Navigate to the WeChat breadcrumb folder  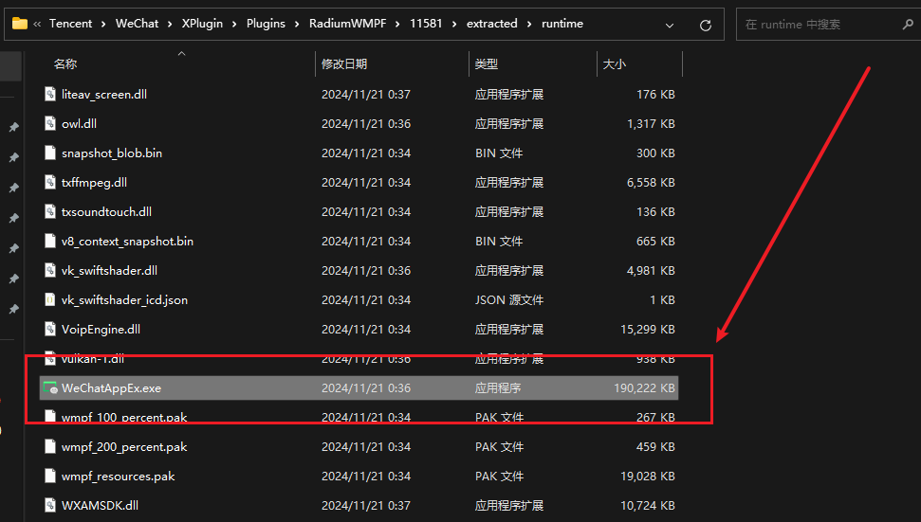[137, 24]
